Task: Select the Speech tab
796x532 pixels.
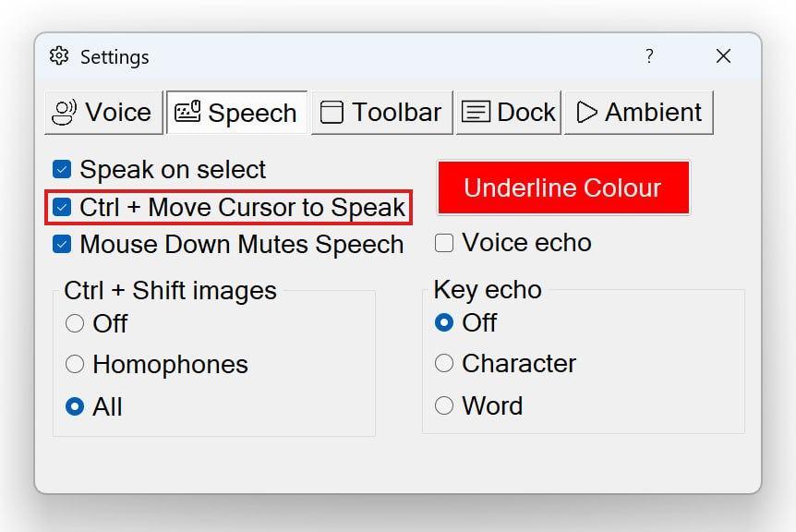Action: pyautogui.click(x=236, y=113)
